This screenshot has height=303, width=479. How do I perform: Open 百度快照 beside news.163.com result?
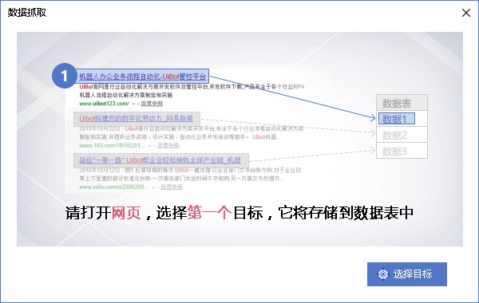click(168, 146)
